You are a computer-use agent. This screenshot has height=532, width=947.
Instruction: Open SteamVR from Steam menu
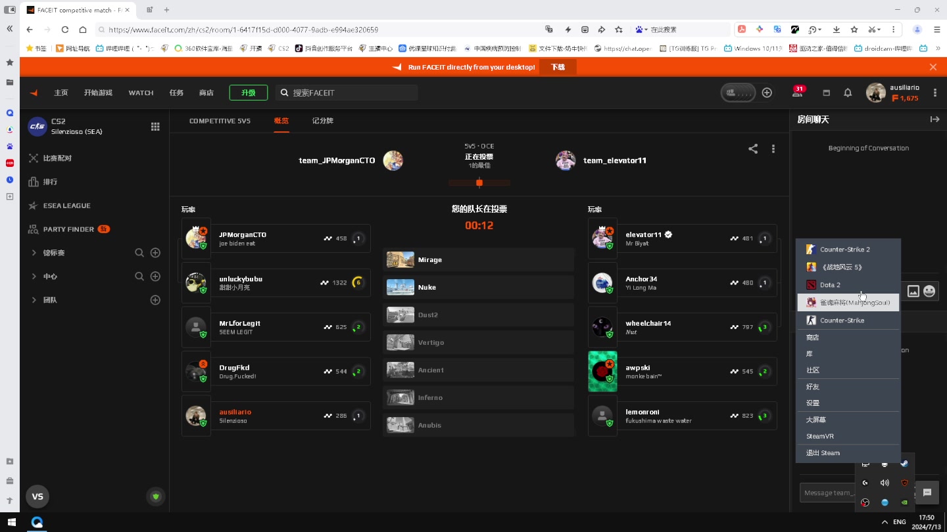click(x=848, y=436)
